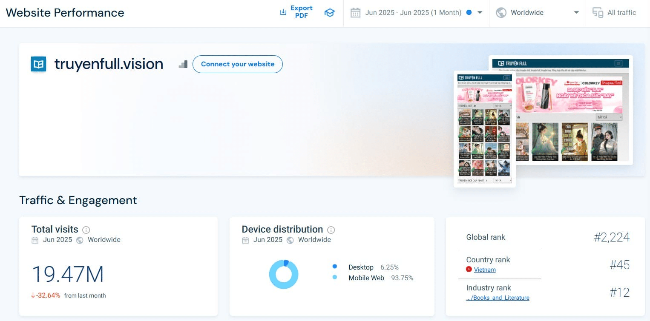Open the graduation cap learning icon
The height and width of the screenshot is (321, 650).
(x=329, y=13)
